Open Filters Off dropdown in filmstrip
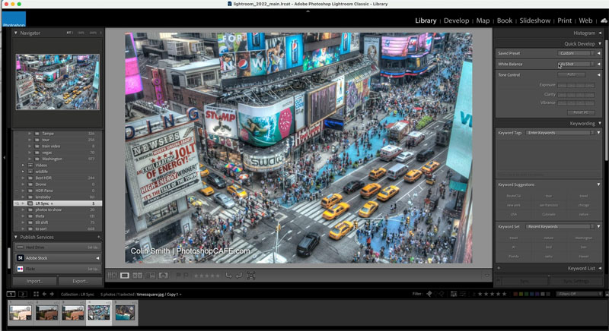The width and height of the screenshot is (609, 331). pos(579,294)
